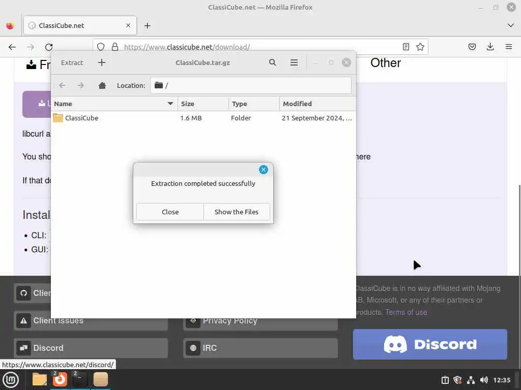Viewport: 521px width, 390px height.
Task: Sort by Type column header
Action: click(254, 104)
